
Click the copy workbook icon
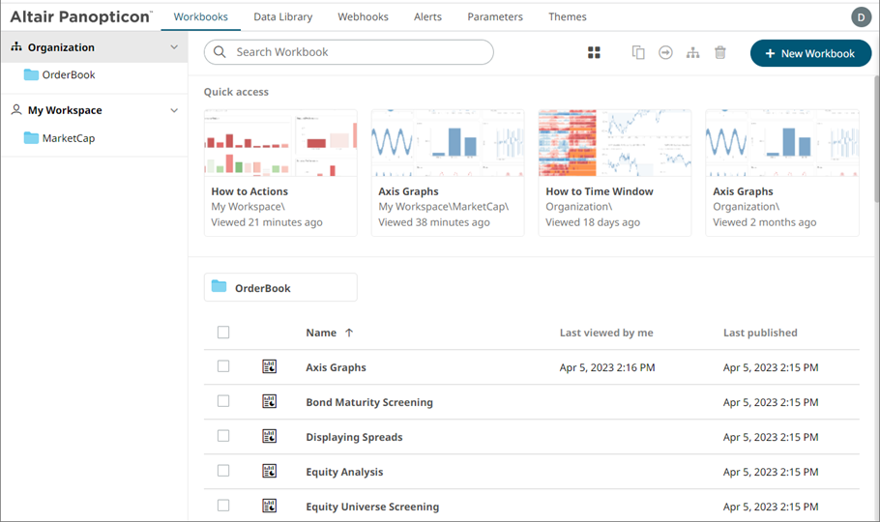[638, 53]
